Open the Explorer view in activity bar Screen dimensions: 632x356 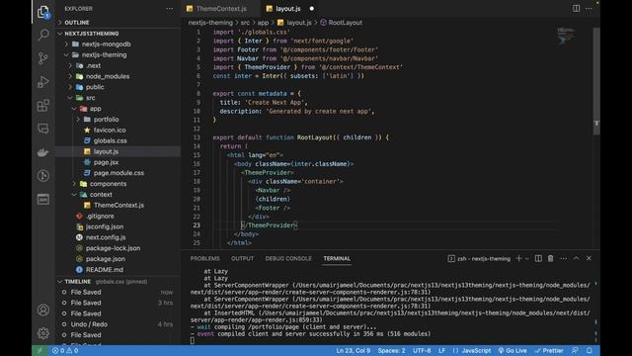43,12
